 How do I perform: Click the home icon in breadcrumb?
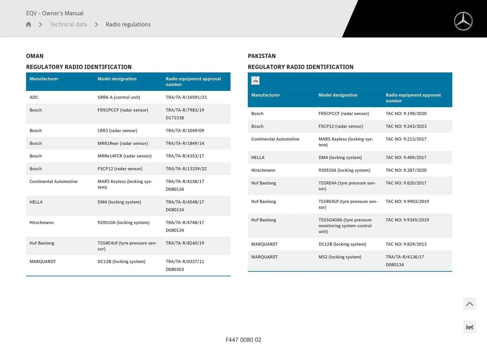(x=28, y=24)
